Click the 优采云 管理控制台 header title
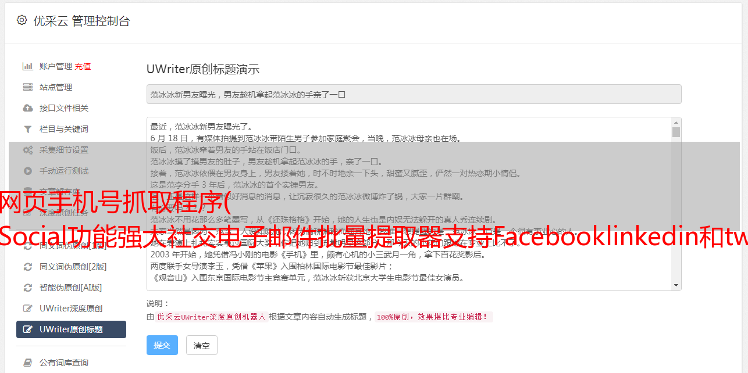The image size is (748, 373). click(81, 21)
